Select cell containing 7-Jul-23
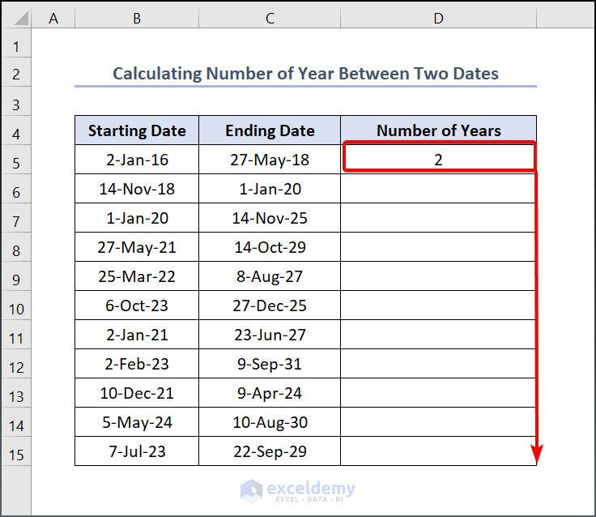The image size is (596, 517). tap(137, 451)
